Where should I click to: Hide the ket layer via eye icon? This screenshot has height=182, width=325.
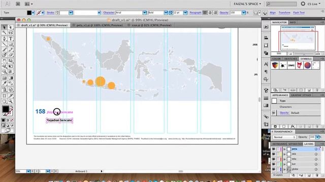[274, 164]
